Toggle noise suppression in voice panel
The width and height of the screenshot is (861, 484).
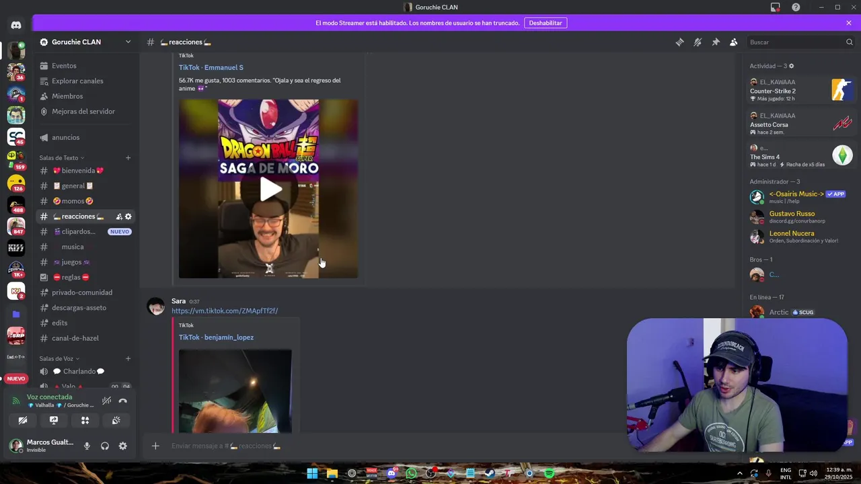point(106,401)
